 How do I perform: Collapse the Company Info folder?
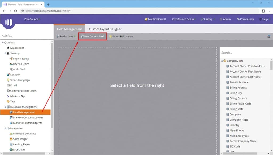[222, 61]
